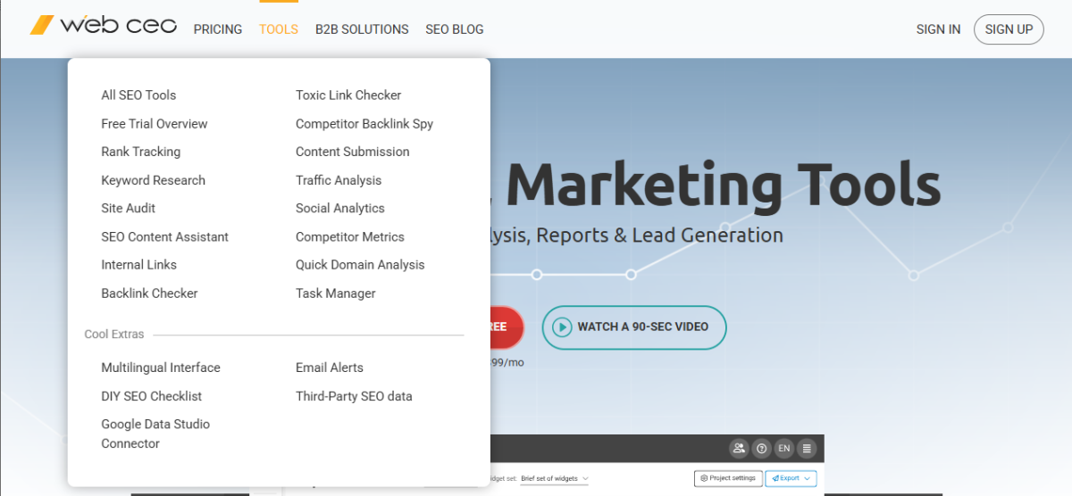This screenshot has height=496, width=1072.
Task: Click the play icon on video button
Action: tap(562, 327)
